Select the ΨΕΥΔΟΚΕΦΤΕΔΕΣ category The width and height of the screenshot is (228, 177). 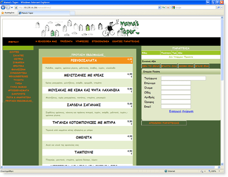tap(19, 77)
